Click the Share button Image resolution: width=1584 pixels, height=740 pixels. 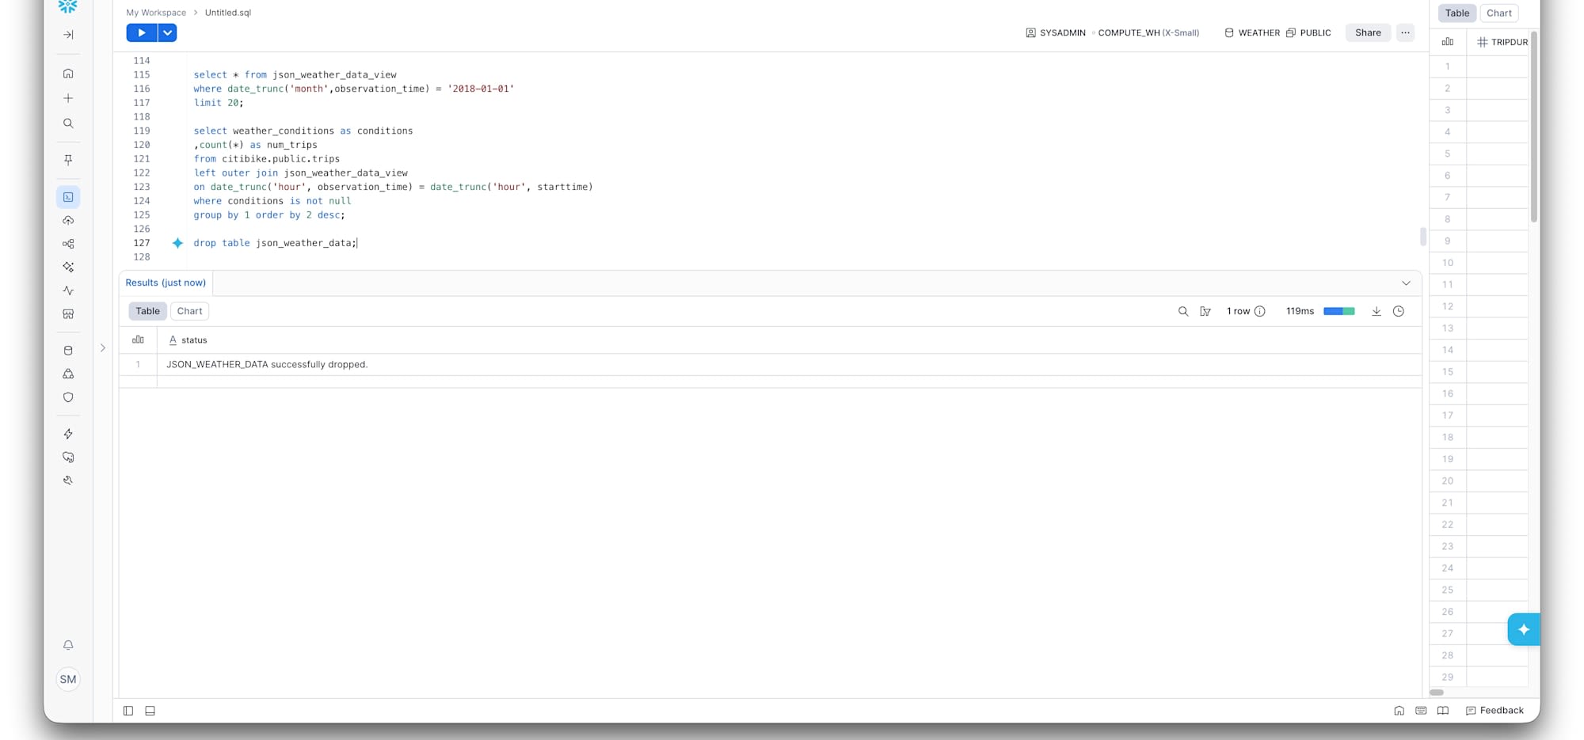pyautogui.click(x=1368, y=32)
